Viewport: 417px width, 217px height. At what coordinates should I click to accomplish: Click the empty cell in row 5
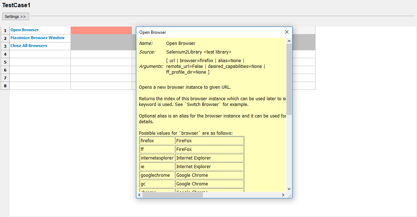(40, 62)
